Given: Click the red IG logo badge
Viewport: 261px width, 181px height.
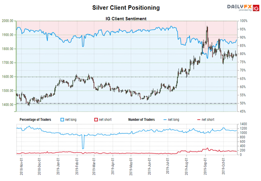Looking at the screenshot, I should point(253,7).
